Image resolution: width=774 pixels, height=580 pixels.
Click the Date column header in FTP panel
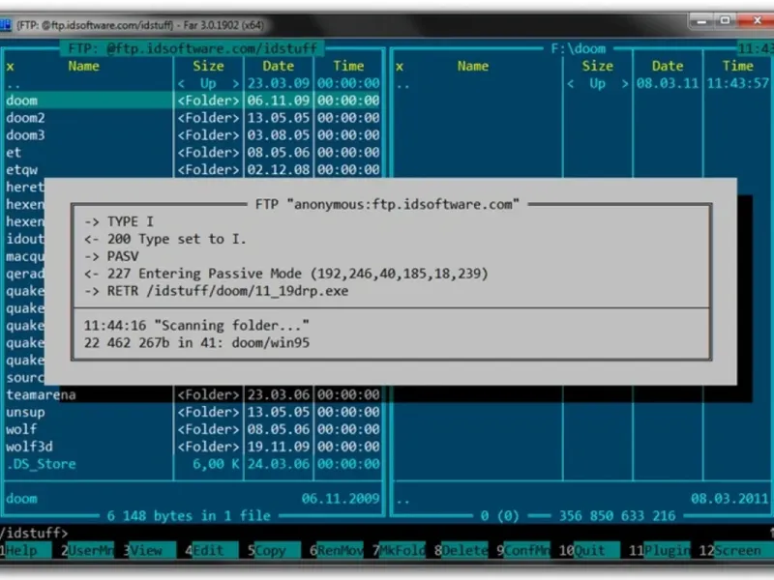pyautogui.click(x=279, y=66)
